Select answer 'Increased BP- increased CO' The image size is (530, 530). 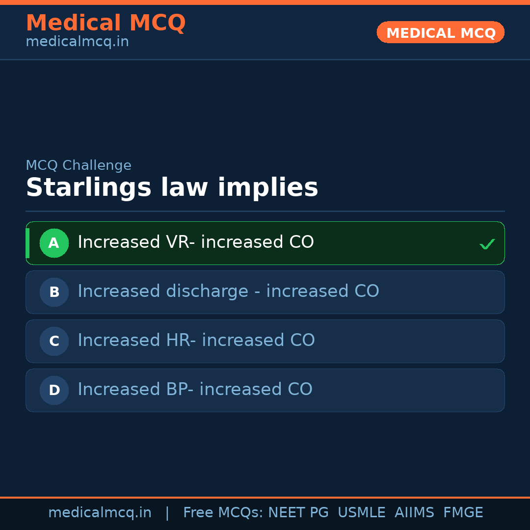(195, 390)
